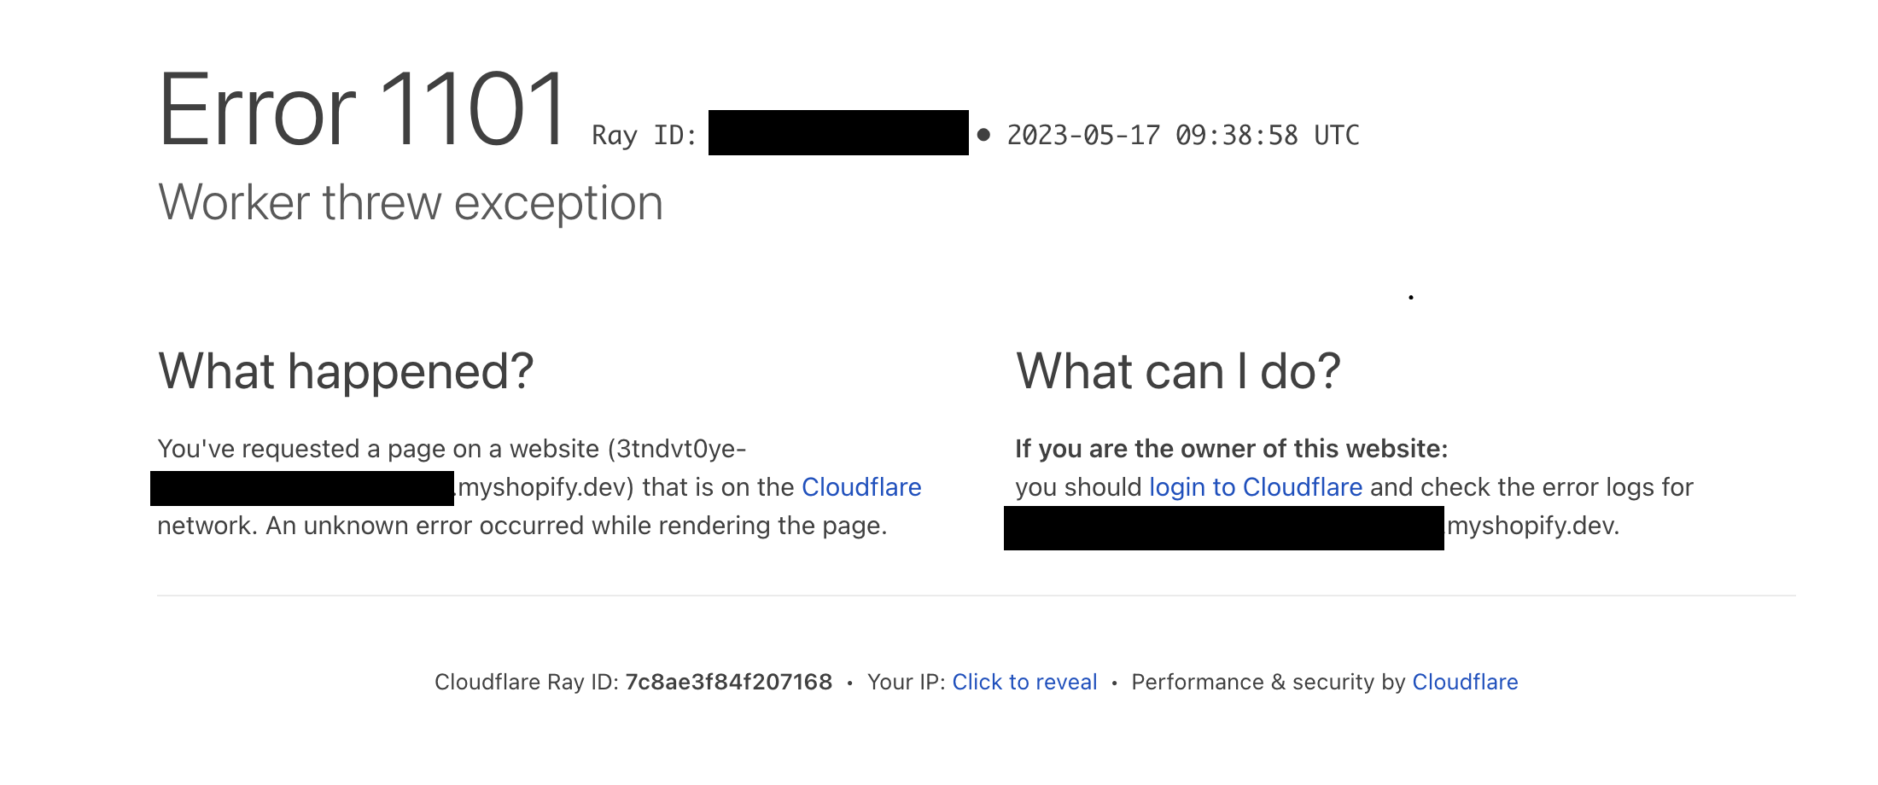1878x785 pixels.
Task: Click the Performance & security by text
Action: pyautogui.click(x=1268, y=682)
